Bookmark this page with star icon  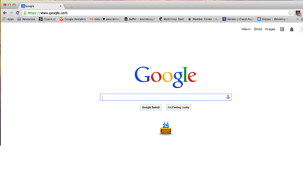tap(290, 13)
